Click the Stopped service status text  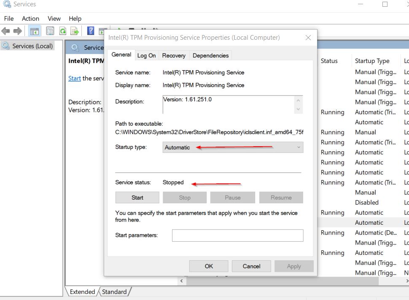click(173, 182)
